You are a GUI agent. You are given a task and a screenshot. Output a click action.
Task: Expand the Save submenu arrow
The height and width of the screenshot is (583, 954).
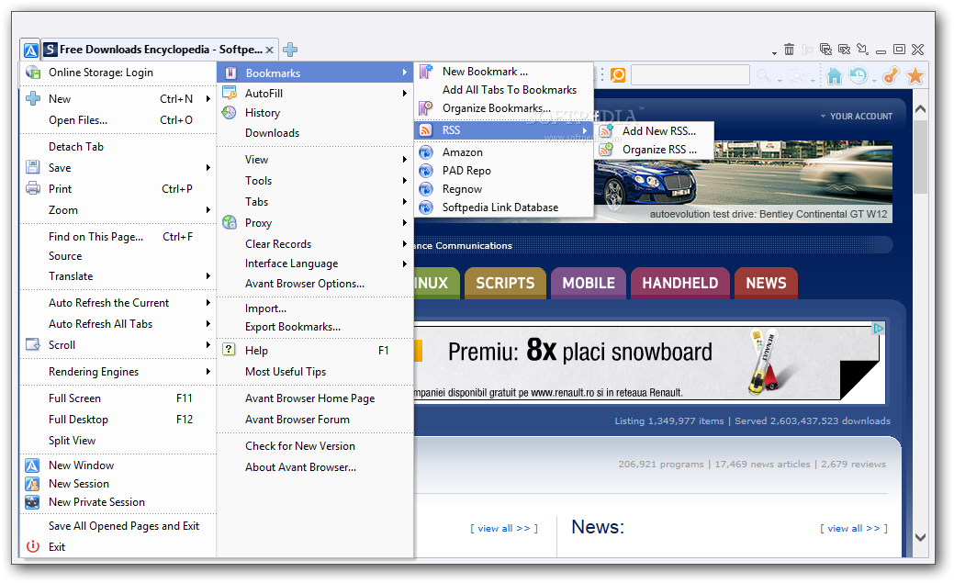(208, 167)
